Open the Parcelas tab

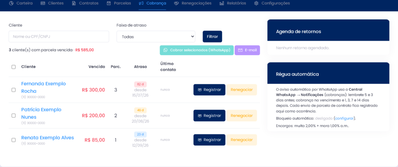click(119, 3)
